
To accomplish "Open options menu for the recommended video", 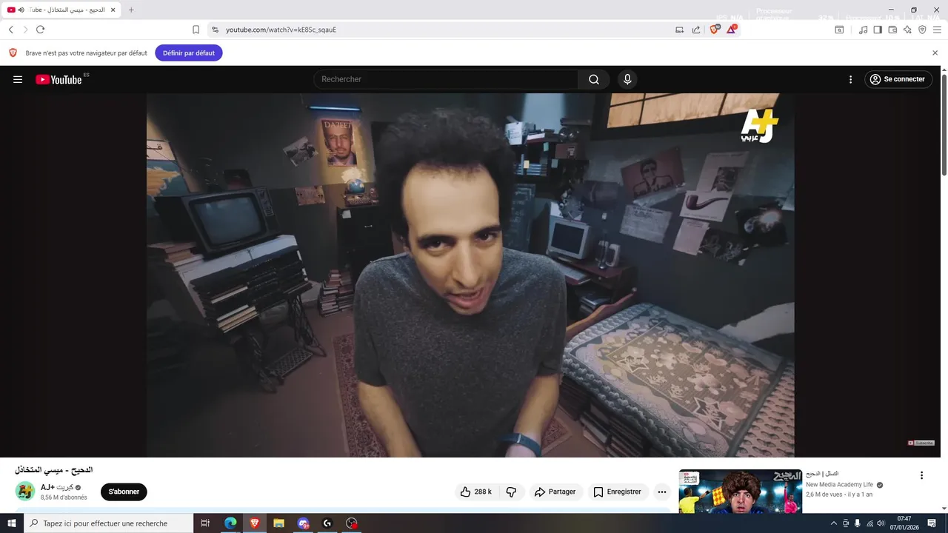I will [x=921, y=475].
